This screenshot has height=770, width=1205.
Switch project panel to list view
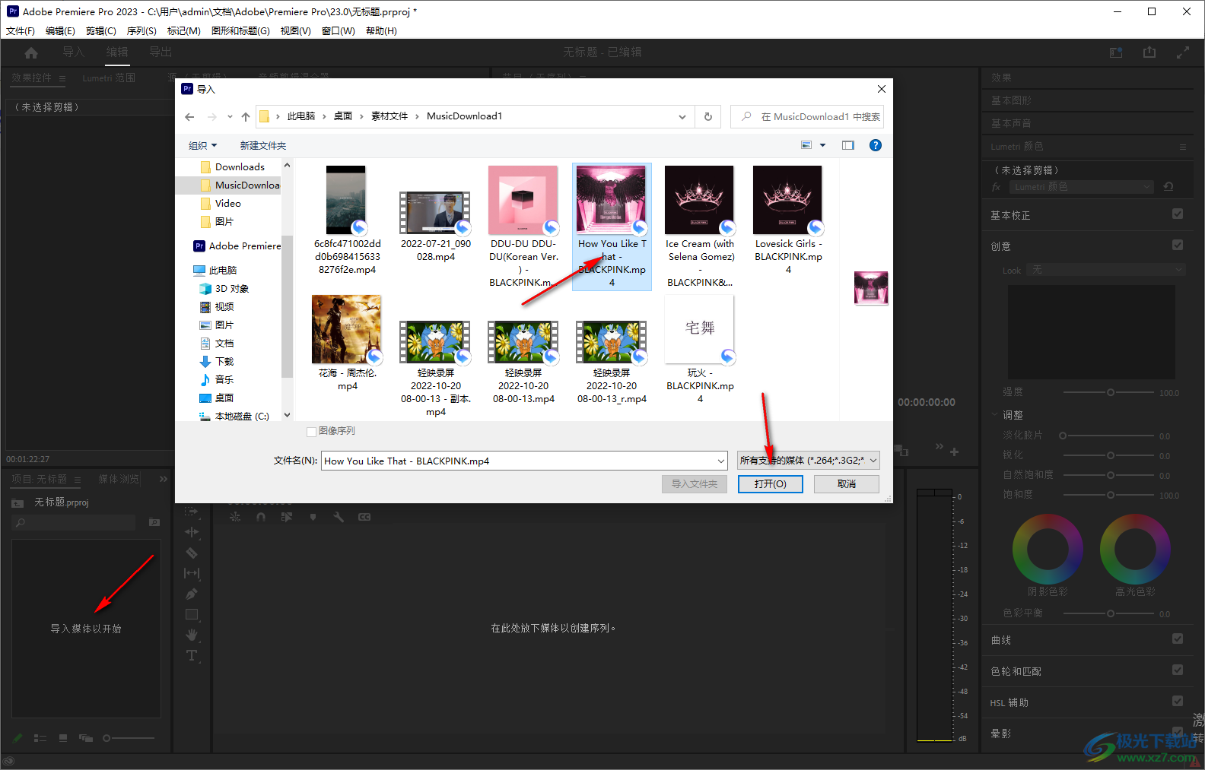(40, 738)
